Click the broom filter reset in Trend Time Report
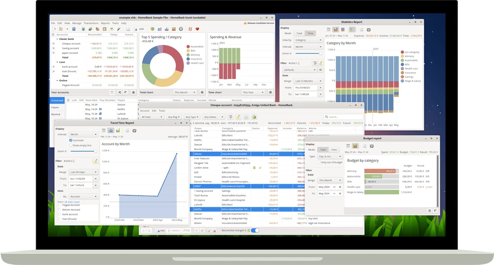This screenshot has height=265, width=494. pyautogui.click(x=96, y=161)
